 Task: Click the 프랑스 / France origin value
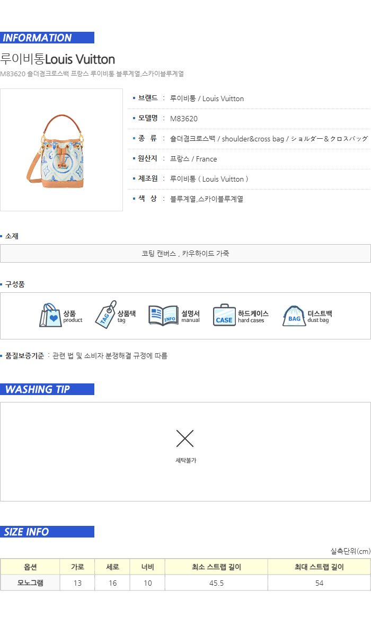point(193,159)
